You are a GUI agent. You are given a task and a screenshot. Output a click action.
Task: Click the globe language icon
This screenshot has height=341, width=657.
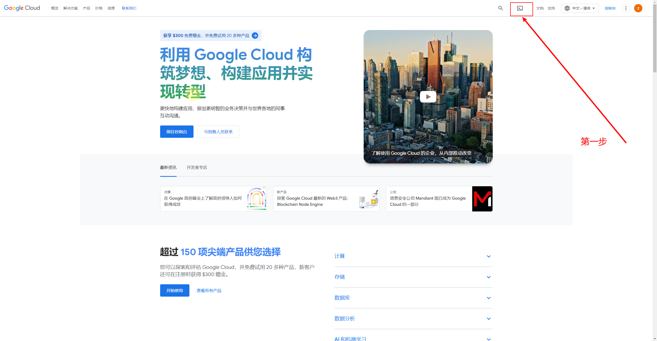(567, 8)
